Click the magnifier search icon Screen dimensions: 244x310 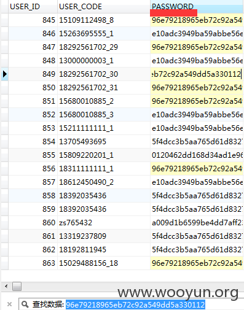click(25, 304)
